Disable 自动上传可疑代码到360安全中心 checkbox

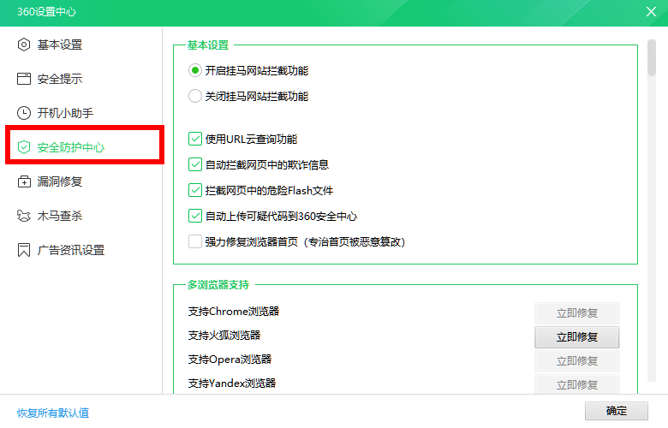[x=195, y=216]
